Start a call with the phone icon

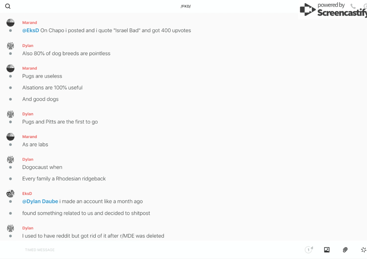coord(353,6)
